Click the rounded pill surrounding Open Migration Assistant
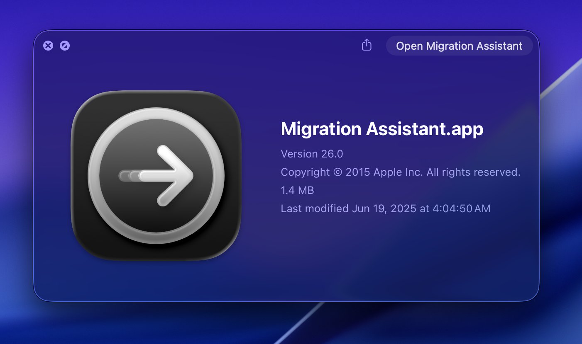 [x=459, y=46]
